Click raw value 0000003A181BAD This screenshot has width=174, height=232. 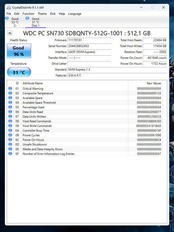(149, 126)
